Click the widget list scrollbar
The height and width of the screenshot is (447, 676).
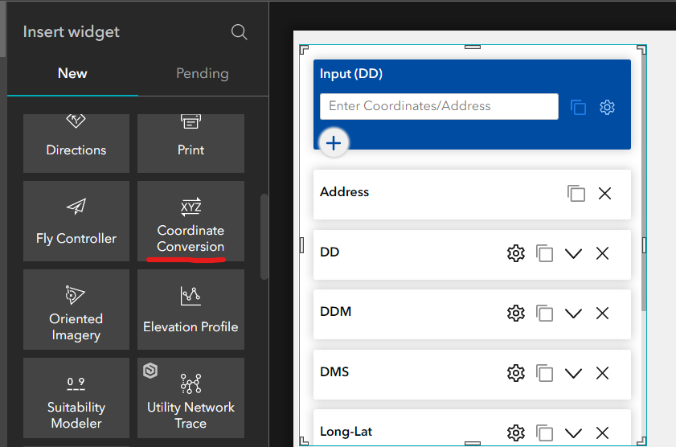(264, 237)
